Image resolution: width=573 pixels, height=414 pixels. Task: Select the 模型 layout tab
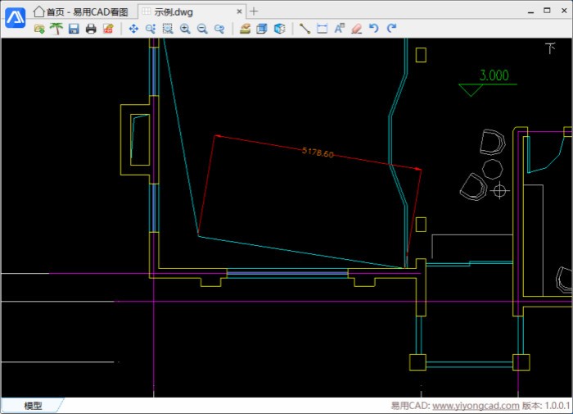point(33,406)
